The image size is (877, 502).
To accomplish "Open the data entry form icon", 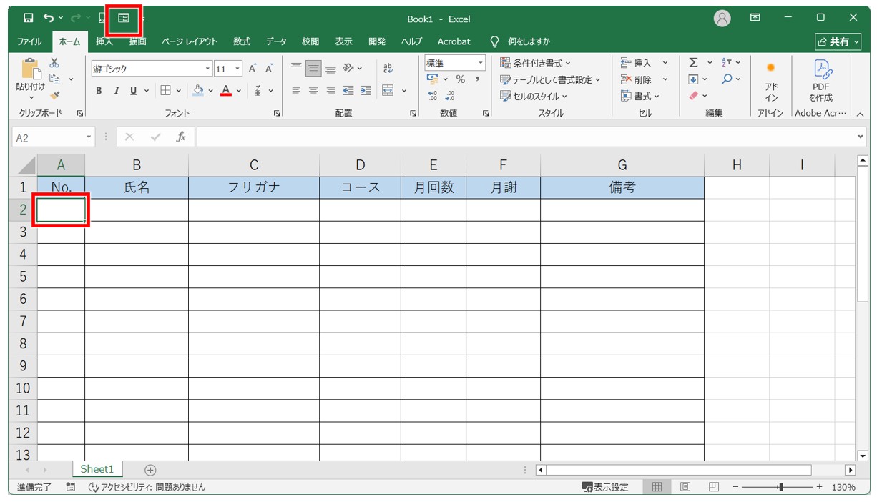I will [x=124, y=18].
